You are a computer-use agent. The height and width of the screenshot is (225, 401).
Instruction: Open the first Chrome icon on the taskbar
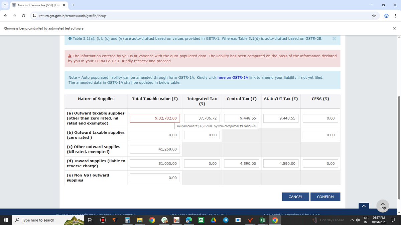(x=152, y=220)
